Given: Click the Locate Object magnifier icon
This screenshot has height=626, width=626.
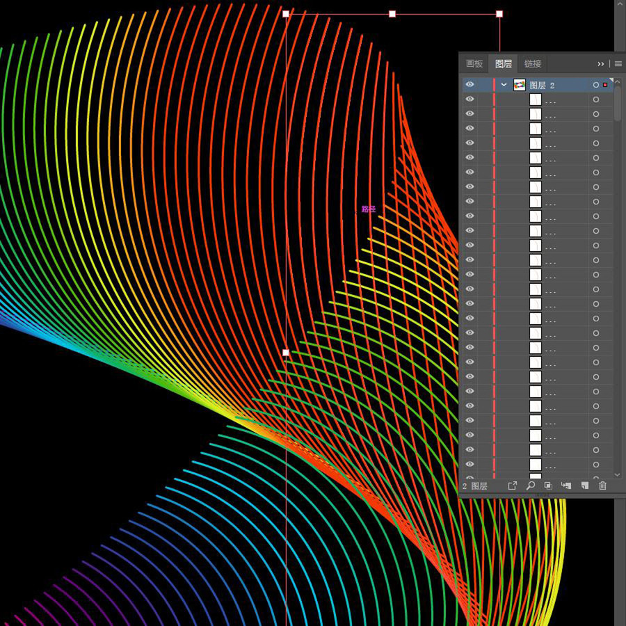Looking at the screenshot, I should pyautogui.click(x=531, y=485).
